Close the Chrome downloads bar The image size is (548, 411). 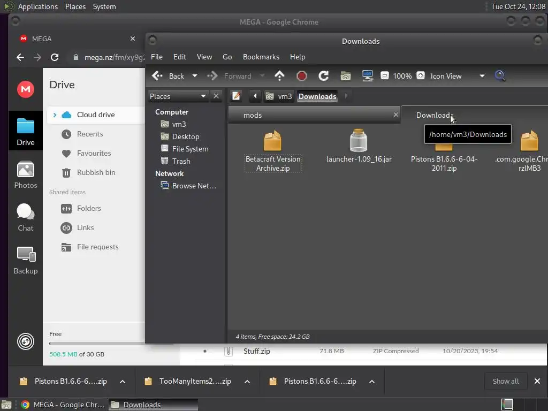537,381
